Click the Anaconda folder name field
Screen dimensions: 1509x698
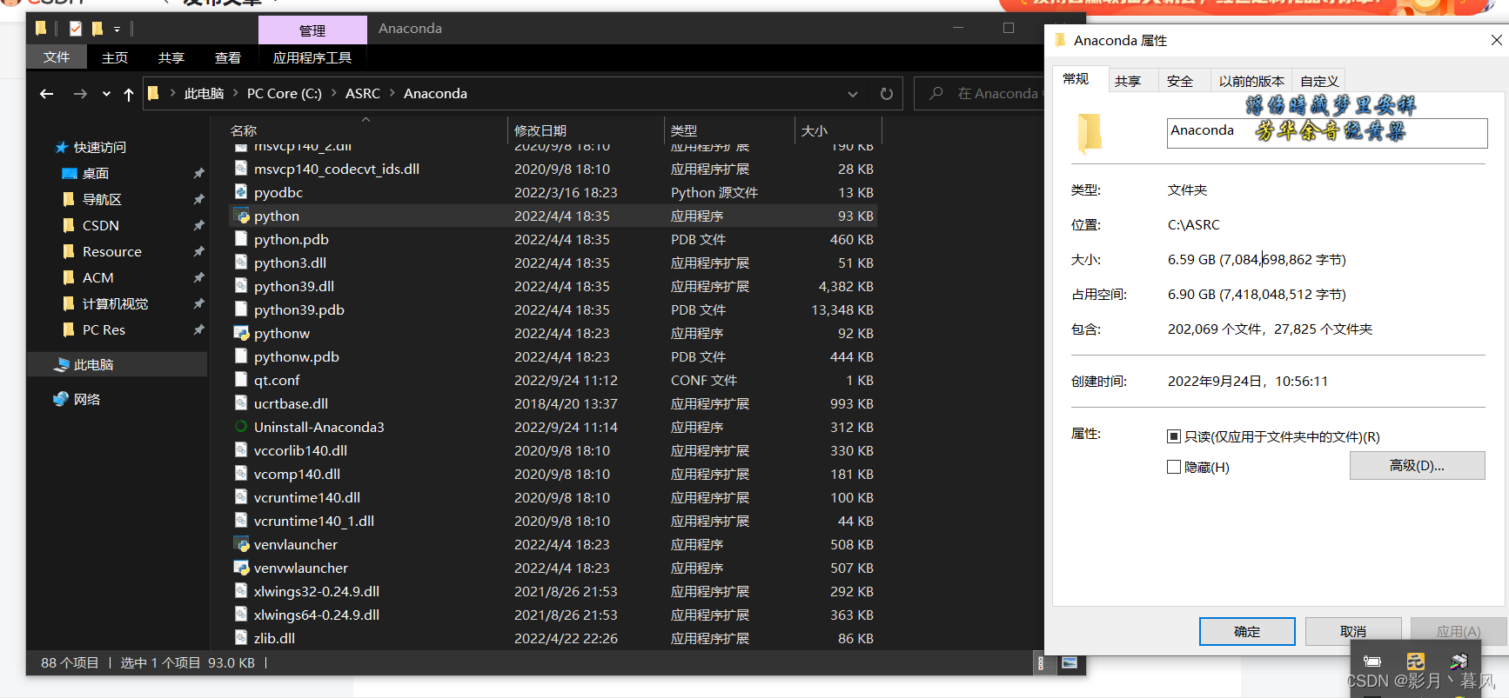(1327, 133)
